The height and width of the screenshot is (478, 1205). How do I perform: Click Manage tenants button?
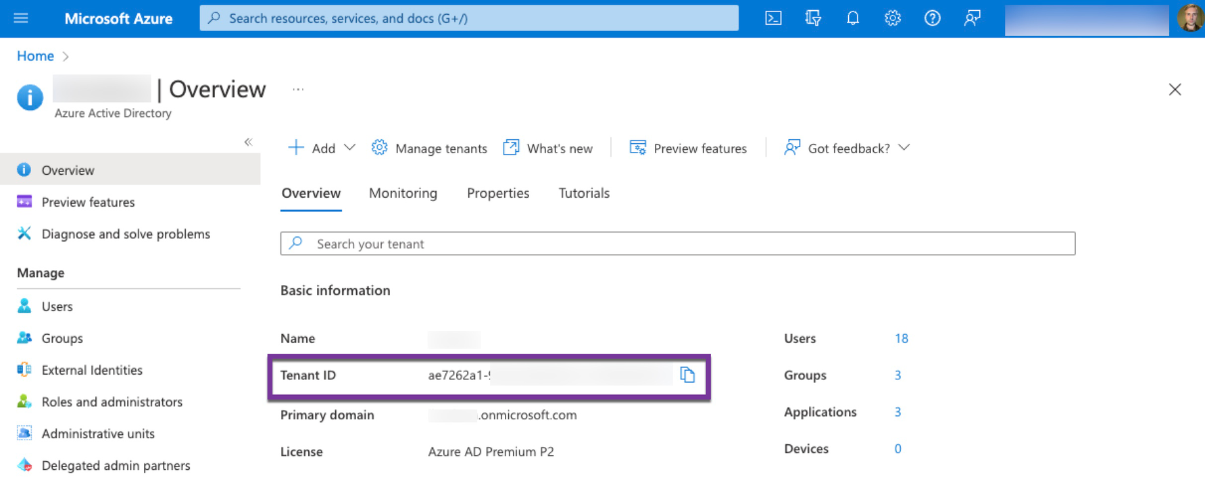pyautogui.click(x=430, y=148)
